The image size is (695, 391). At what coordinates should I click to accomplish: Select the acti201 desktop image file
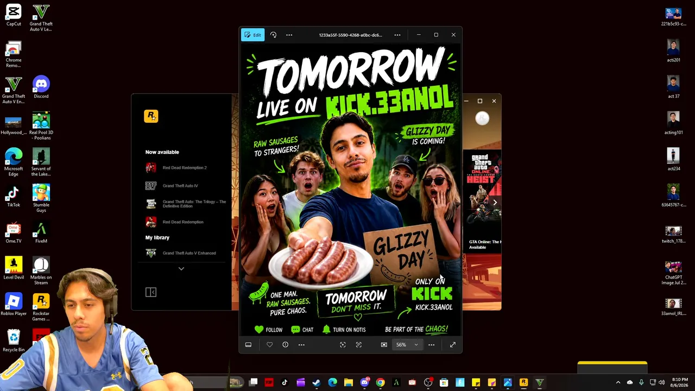click(673, 52)
